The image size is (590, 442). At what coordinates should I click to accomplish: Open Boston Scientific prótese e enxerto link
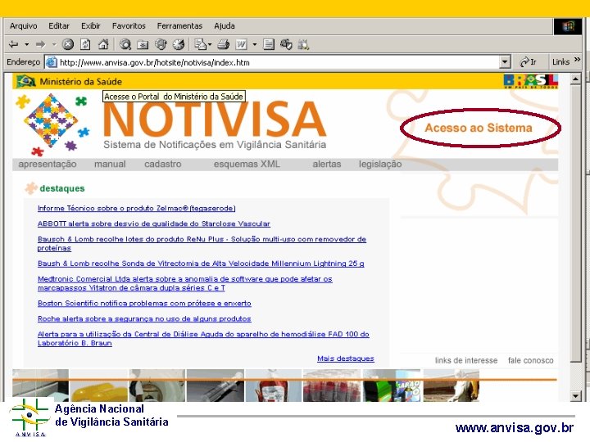coord(144,304)
